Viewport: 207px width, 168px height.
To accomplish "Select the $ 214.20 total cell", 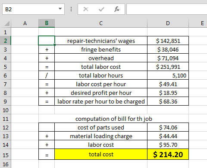I will point(168,154).
